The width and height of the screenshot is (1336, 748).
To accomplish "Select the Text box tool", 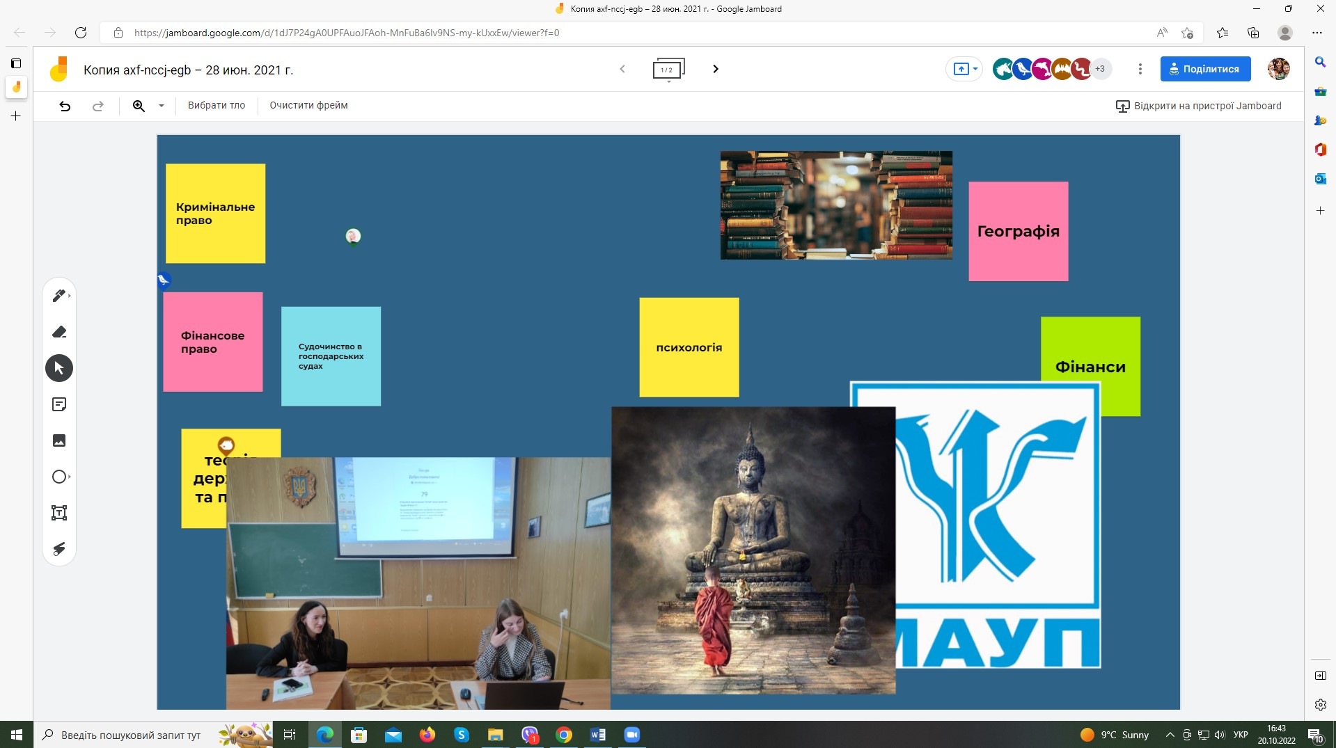I will pyautogui.click(x=59, y=513).
